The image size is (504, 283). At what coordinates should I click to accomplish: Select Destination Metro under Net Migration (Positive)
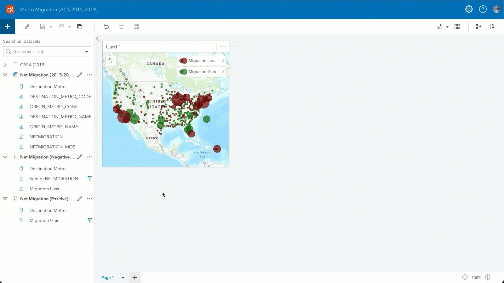point(48,210)
